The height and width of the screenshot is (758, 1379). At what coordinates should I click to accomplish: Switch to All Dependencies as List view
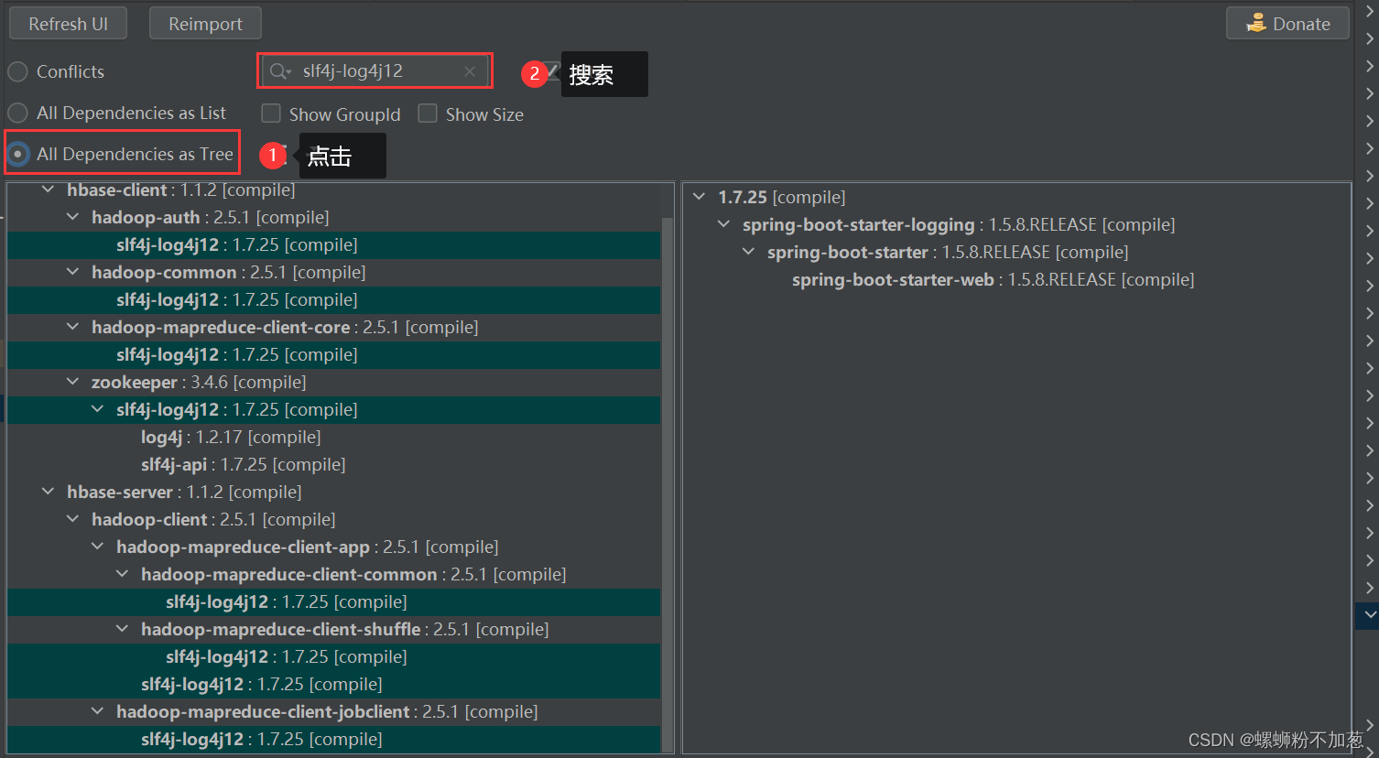[x=16, y=113]
